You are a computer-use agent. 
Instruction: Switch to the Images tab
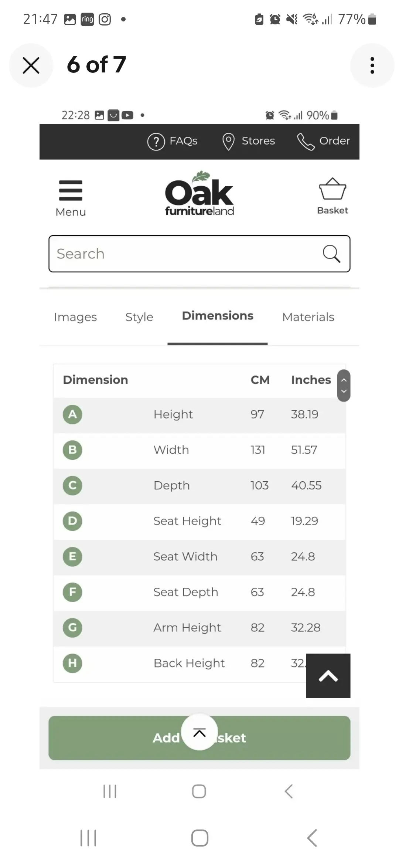[x=75, y=317]
